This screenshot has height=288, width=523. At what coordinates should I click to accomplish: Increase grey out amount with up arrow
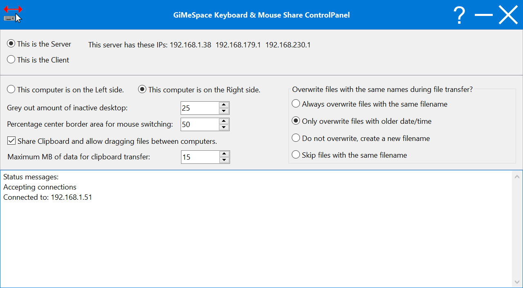(x=224, y=105)
